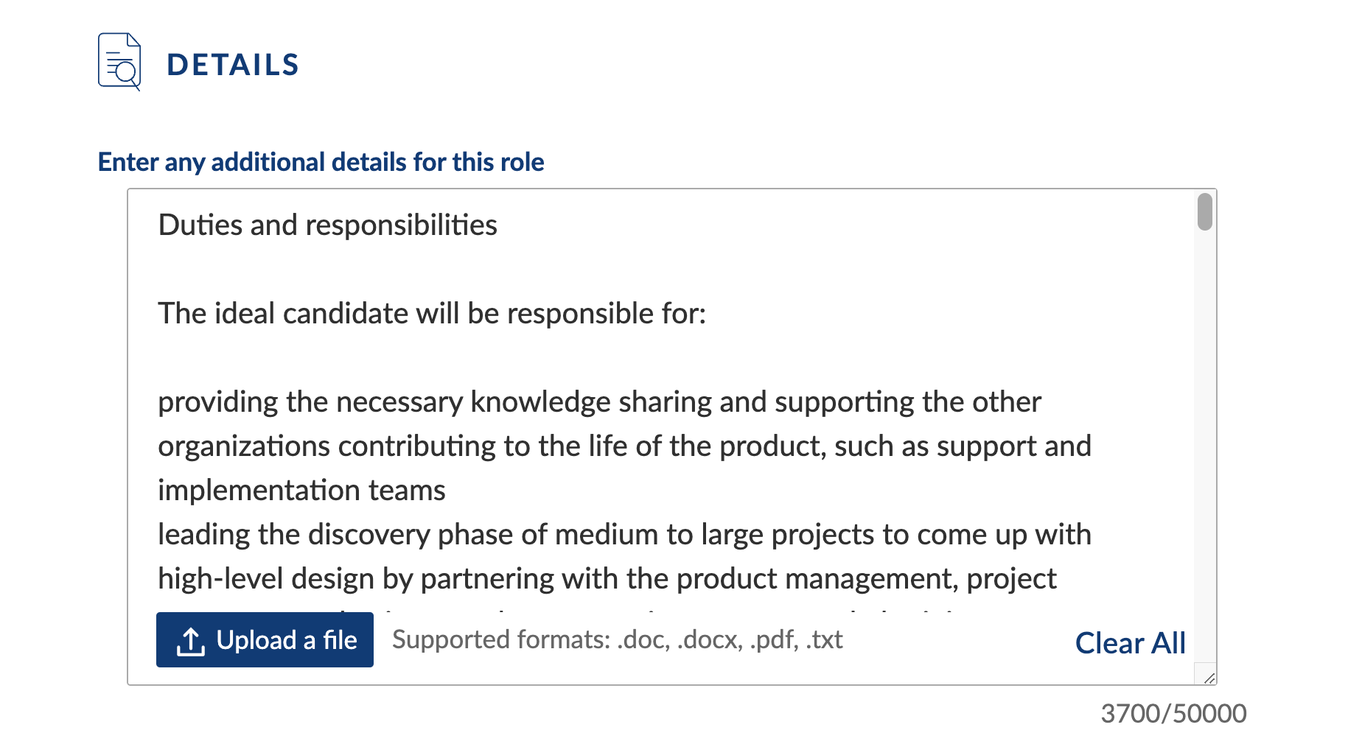The image size is (1348, 744).
Task: Click the Details document search icon
Action: (x=119, y=62)
